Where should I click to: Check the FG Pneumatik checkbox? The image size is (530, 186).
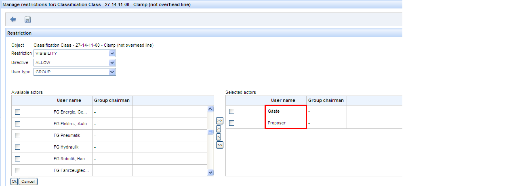coord(17,135)
